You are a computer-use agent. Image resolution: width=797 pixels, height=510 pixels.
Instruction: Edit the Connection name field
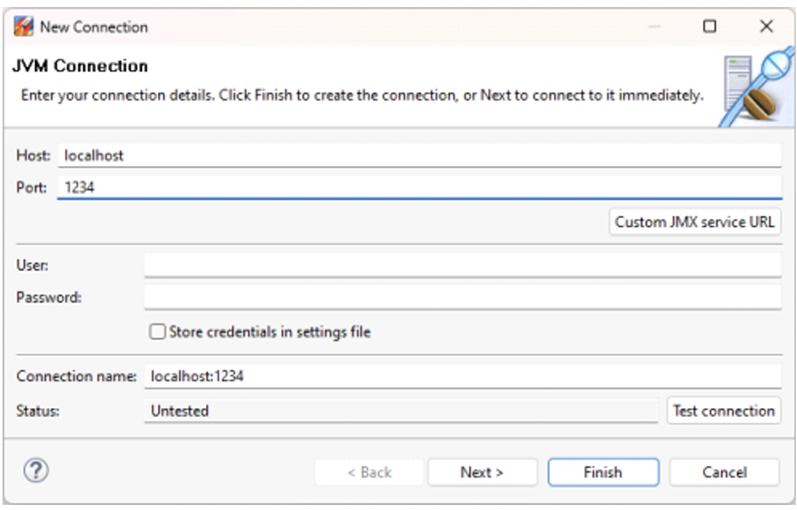pos(463,376)
